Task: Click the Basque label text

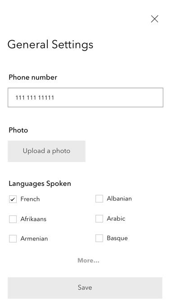Action: click(117, 238)
